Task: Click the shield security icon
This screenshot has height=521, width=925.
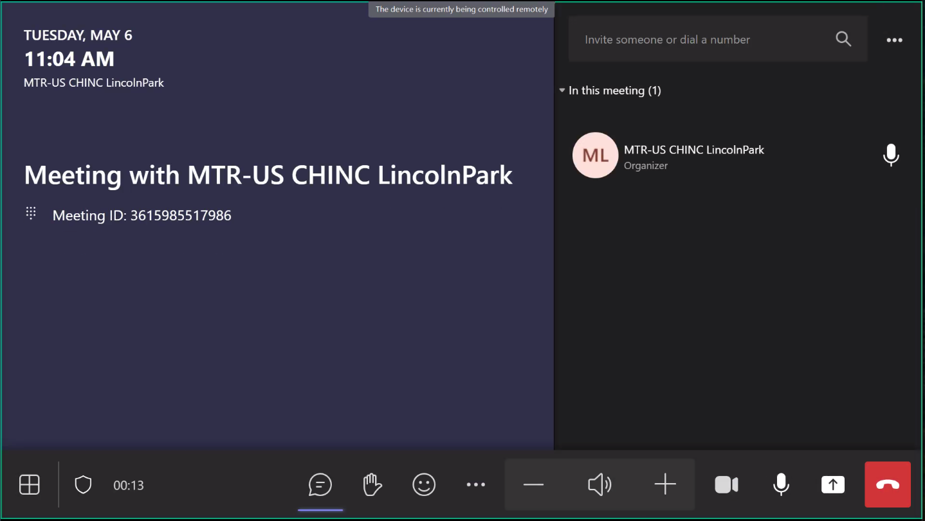Action: 83,484
